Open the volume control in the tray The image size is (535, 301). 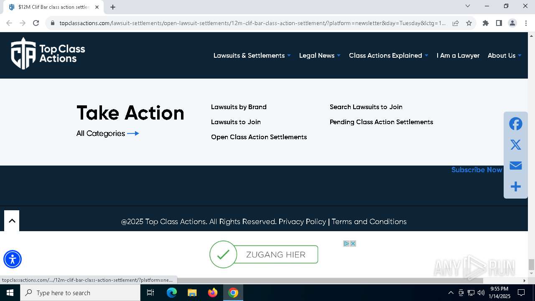coord(481,293)
